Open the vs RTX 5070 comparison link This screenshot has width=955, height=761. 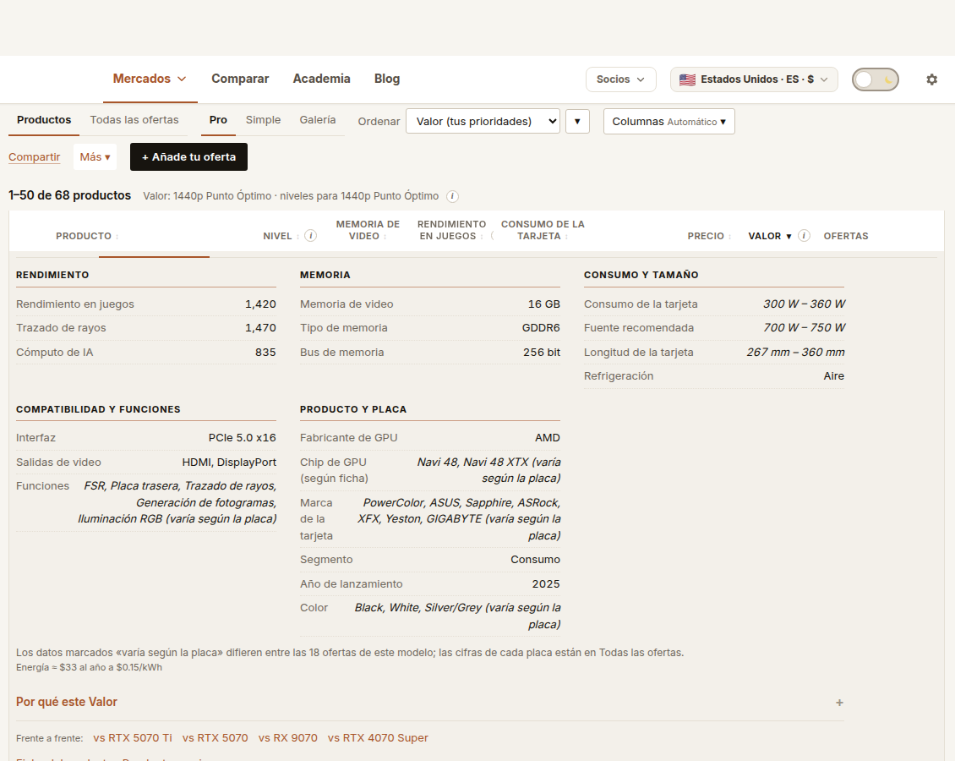(x=215, y=738)
